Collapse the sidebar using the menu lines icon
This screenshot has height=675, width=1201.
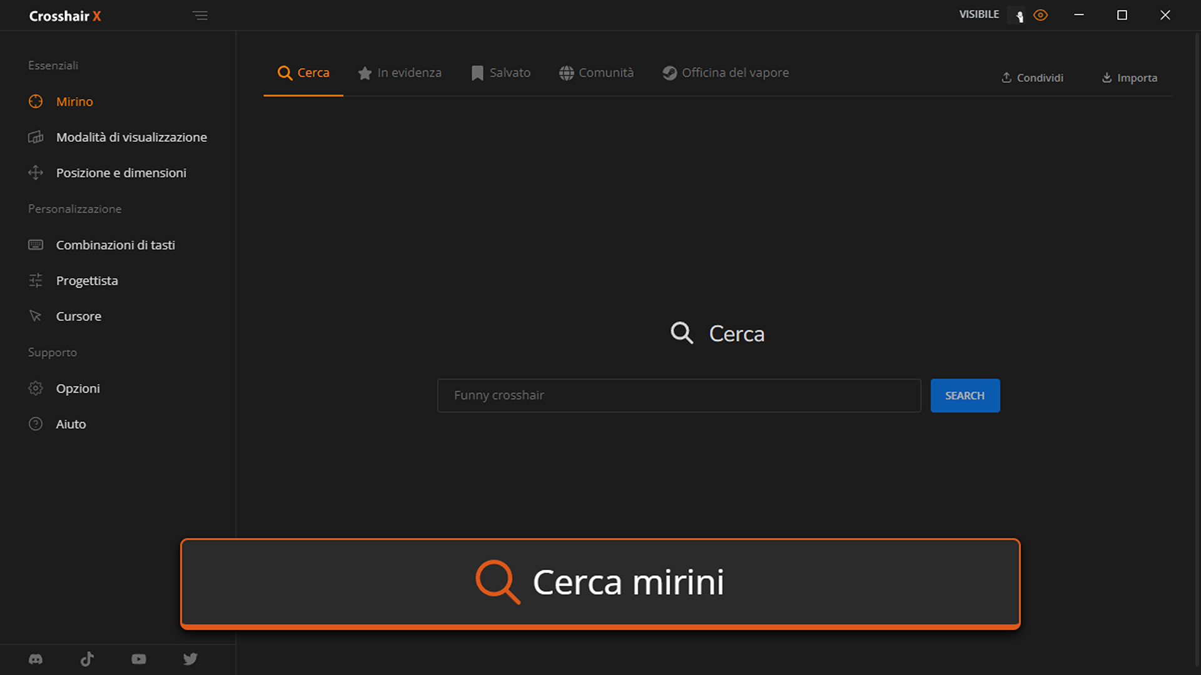pos(200,16)
